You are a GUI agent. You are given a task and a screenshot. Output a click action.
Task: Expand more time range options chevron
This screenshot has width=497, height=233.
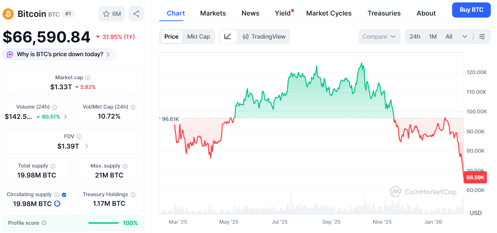coord(465,37)
